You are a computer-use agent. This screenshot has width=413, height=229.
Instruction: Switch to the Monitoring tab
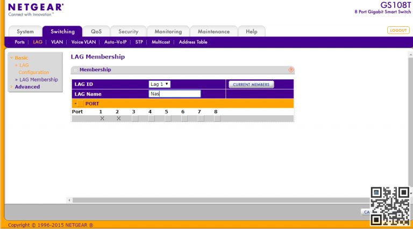pos(168,32)
